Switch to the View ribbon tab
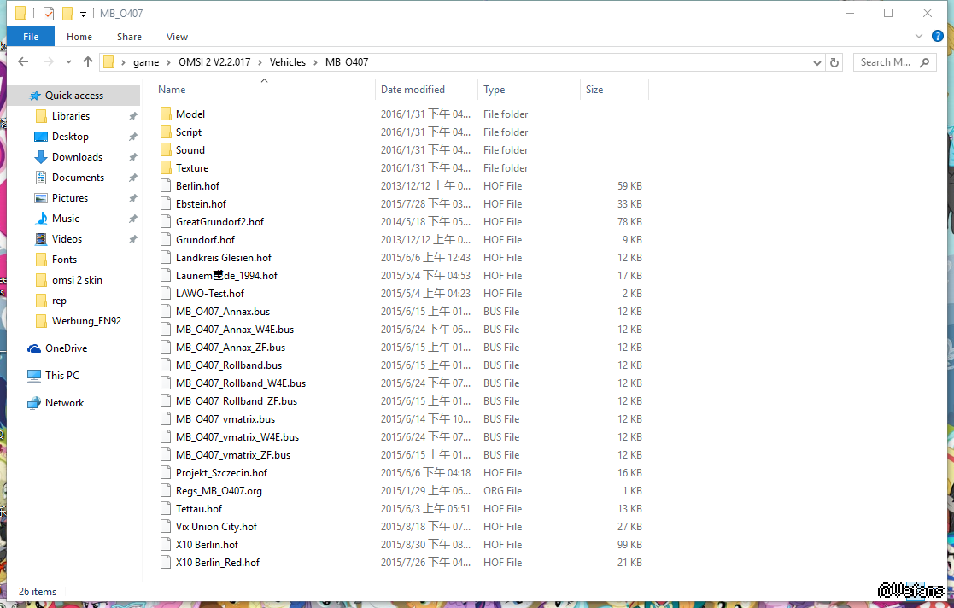Screen dimensions: 954x608 pyautogui.click(x=177, y=37)
